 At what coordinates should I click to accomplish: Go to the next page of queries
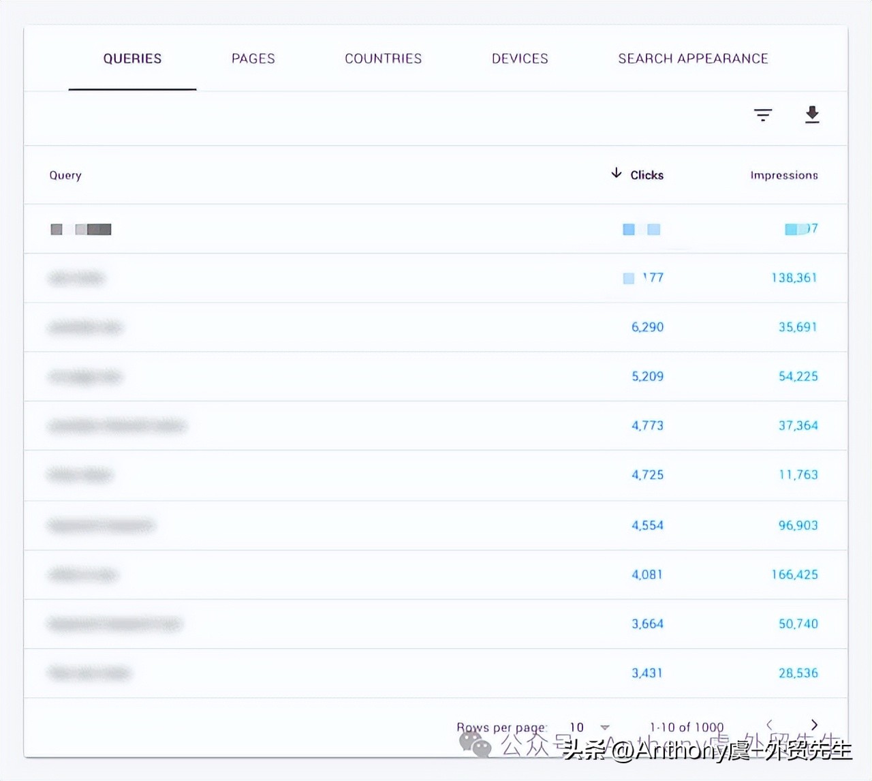coord(815,724)
